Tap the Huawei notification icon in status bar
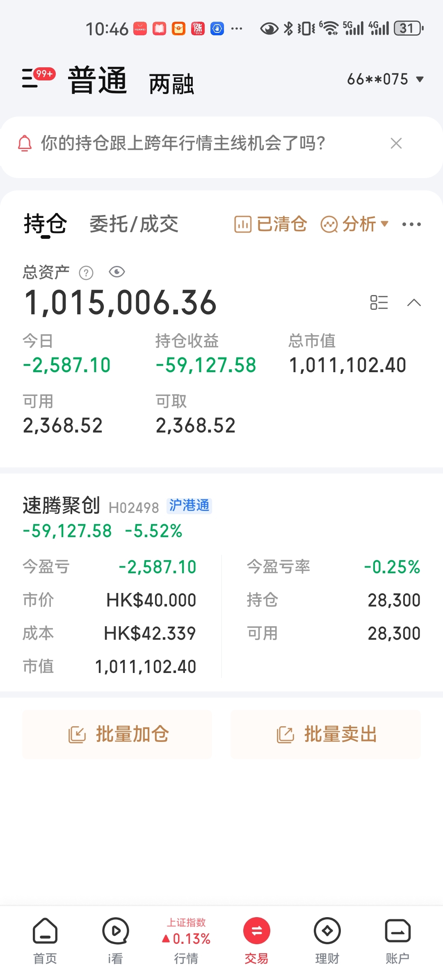This screenshot has height=975, width=443. click(140, 28)
